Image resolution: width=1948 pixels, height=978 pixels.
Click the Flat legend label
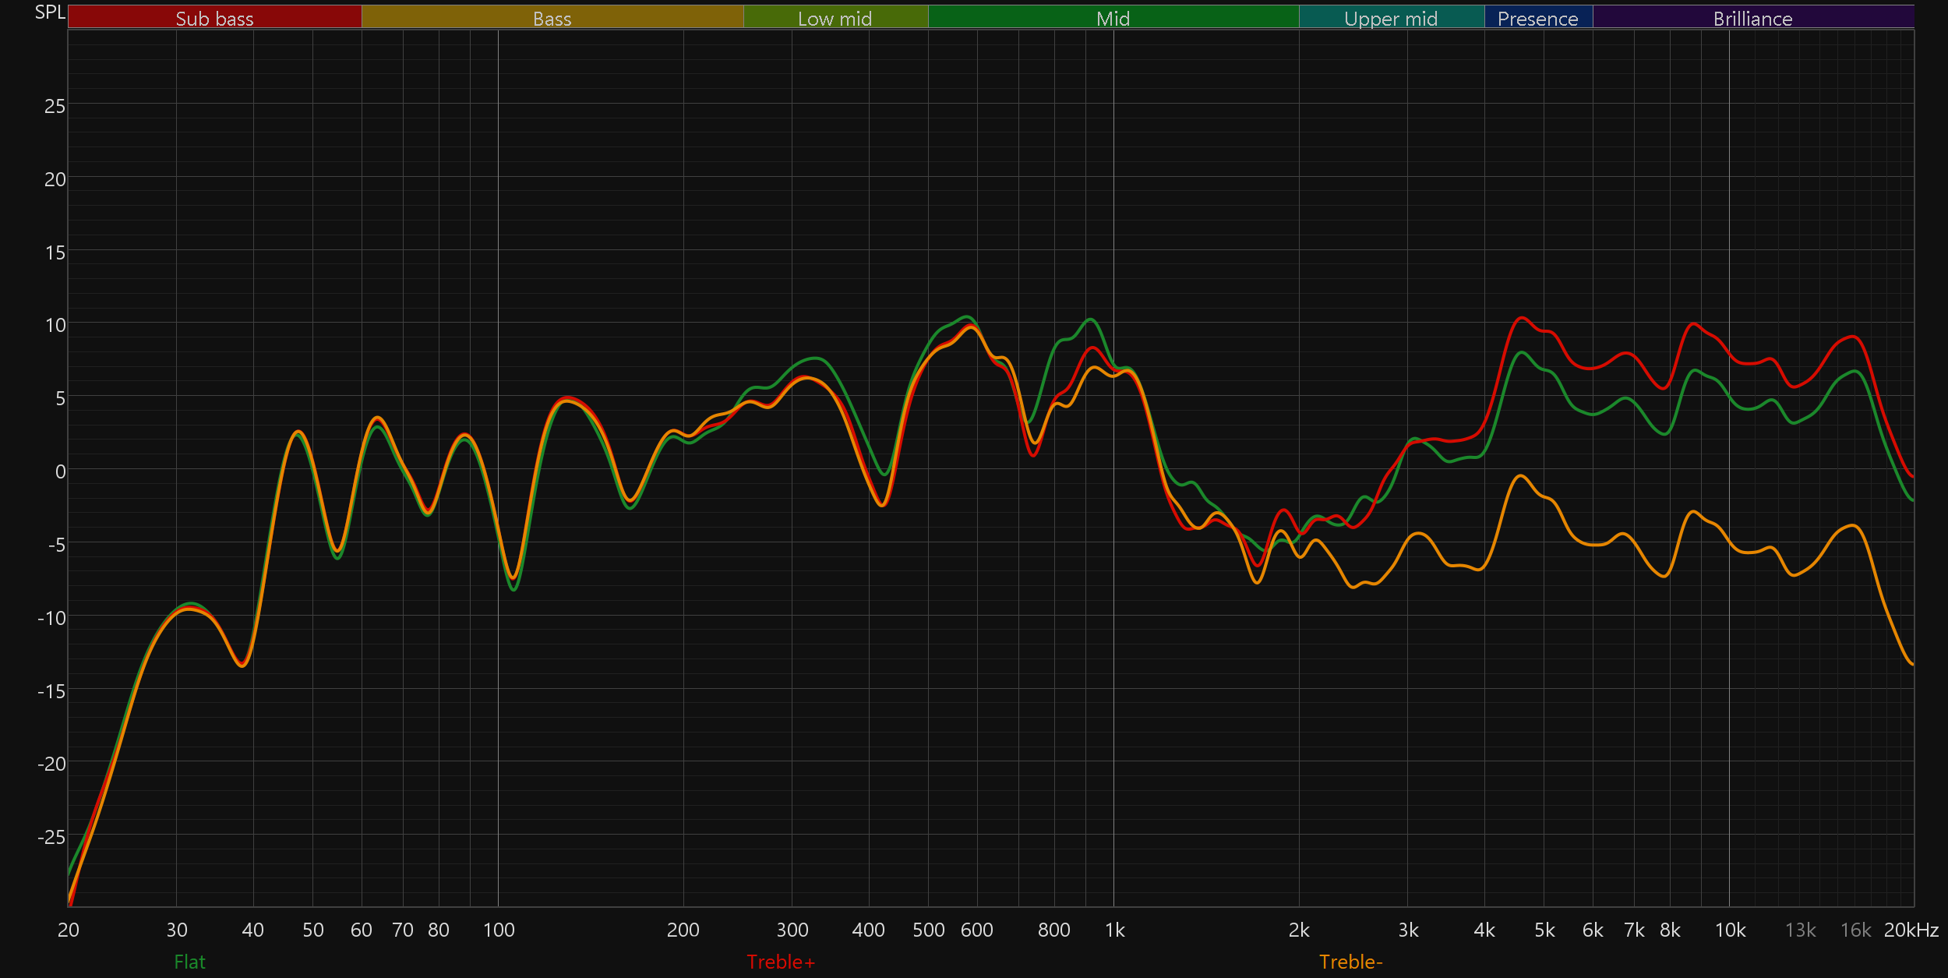[189, 962]
